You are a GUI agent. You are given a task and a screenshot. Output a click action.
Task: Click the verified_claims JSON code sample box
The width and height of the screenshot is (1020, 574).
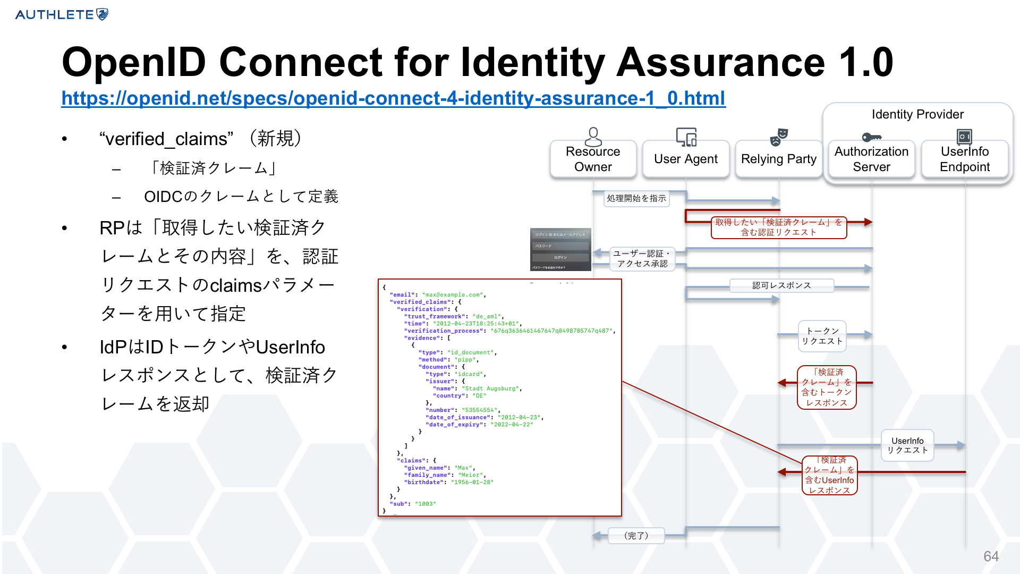499,397
